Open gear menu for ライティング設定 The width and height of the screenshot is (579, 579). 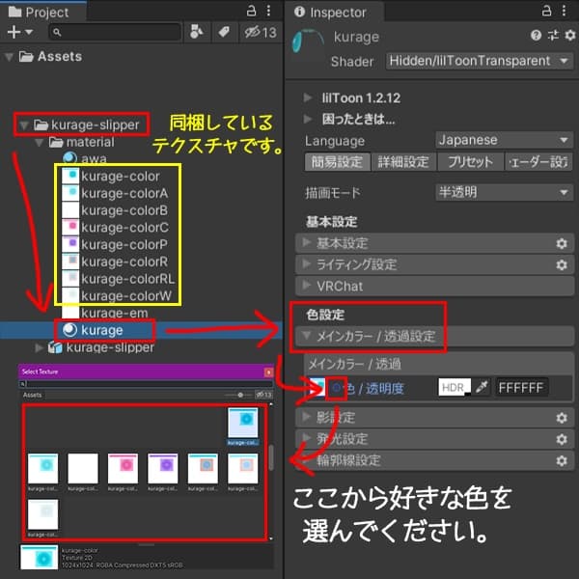click(562, 264)
